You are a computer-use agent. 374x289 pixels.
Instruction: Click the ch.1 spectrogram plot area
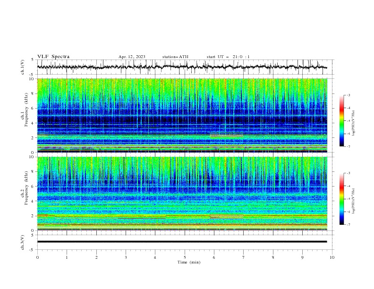tap(182, 115)
